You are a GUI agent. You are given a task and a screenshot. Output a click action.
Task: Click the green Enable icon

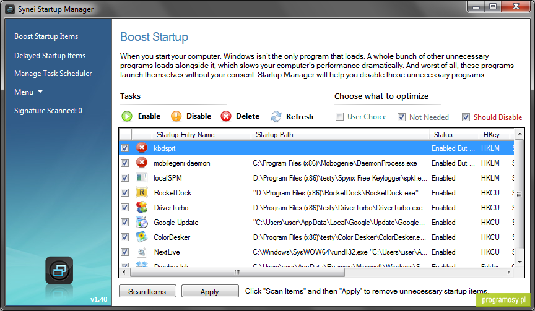coord(127,116)
